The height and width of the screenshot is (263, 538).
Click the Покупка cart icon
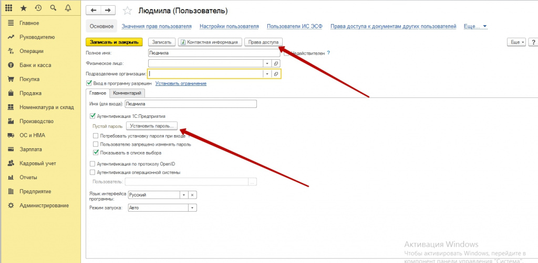[11, 79]
